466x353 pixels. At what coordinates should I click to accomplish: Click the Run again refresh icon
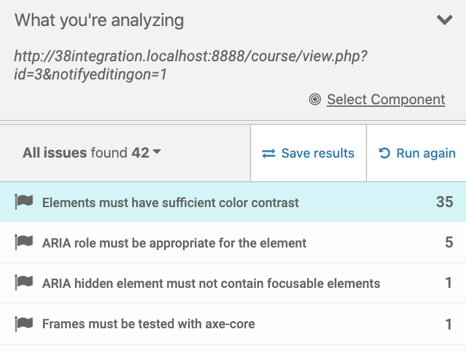click(384, 153)
